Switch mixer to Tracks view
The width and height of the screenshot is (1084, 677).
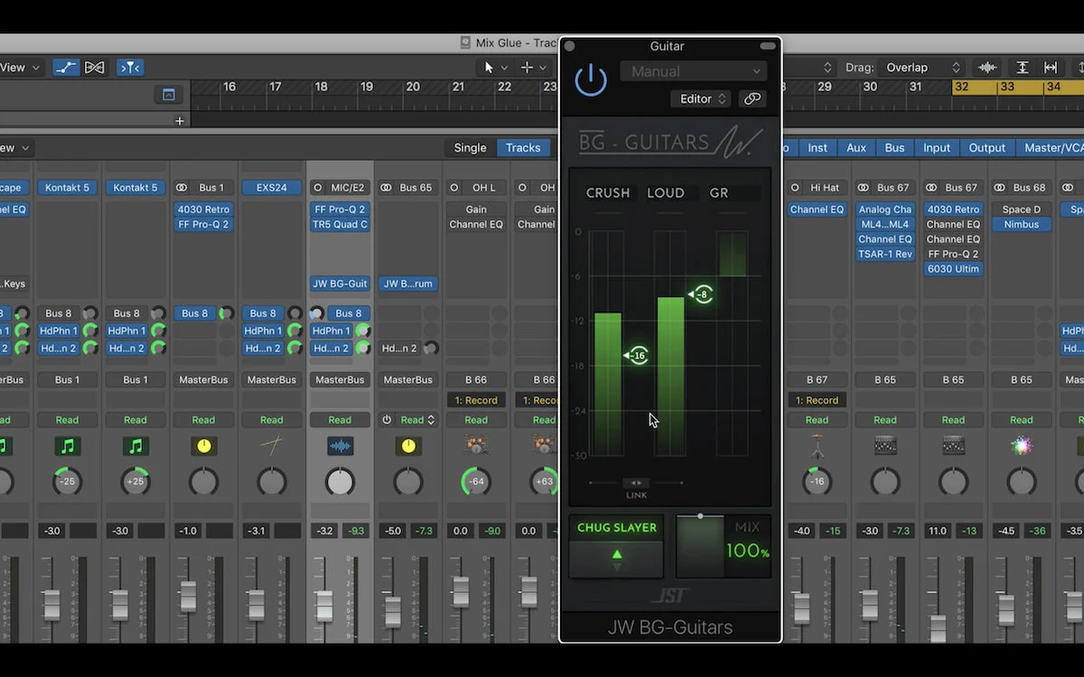click(x=523, y=148)
